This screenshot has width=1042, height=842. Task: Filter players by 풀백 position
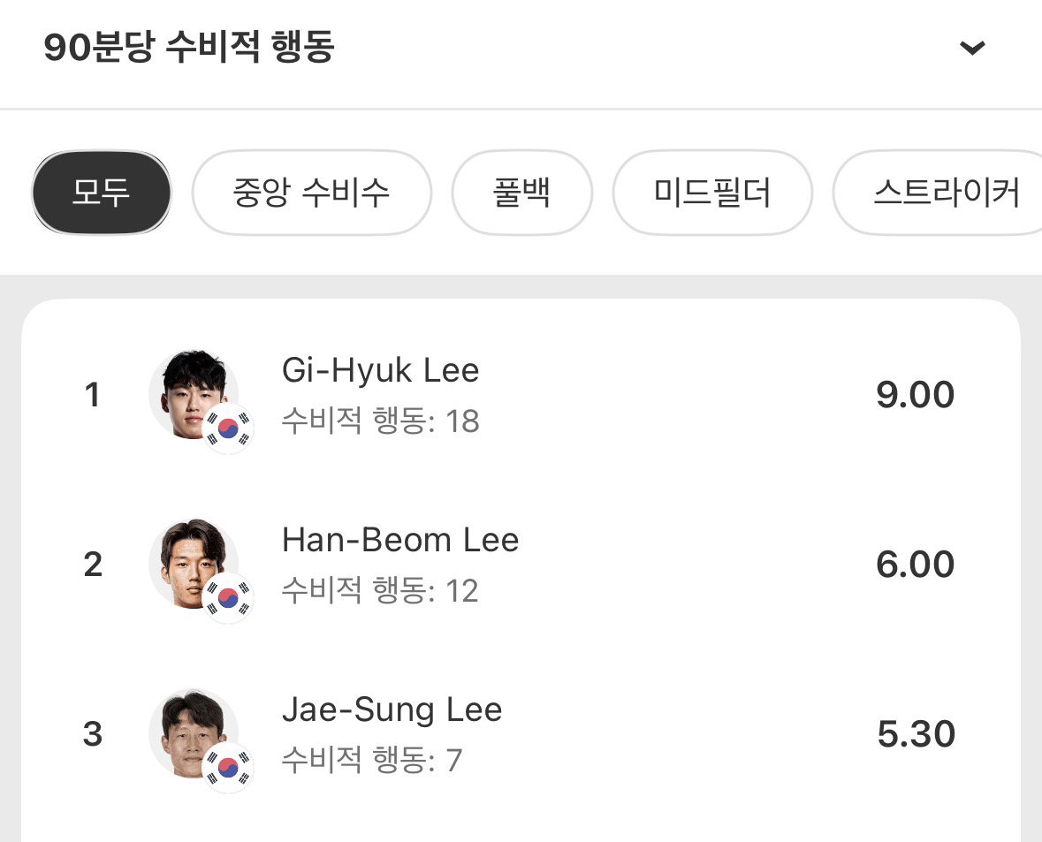click(521, 193)
